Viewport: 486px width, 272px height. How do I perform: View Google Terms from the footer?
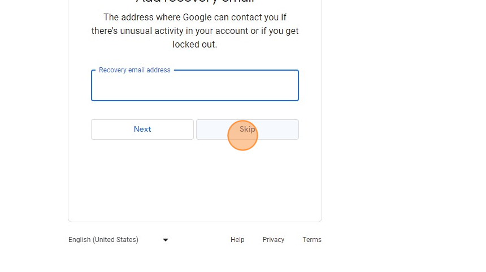click(311, 240)
